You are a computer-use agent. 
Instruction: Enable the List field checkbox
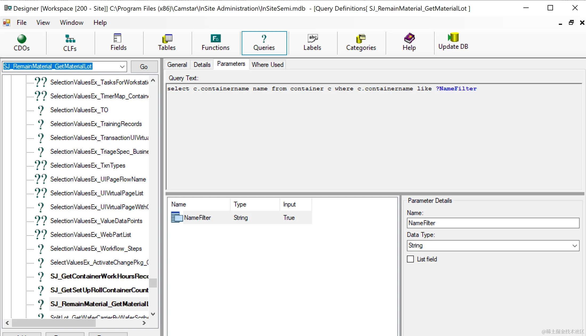pos(410,259)
